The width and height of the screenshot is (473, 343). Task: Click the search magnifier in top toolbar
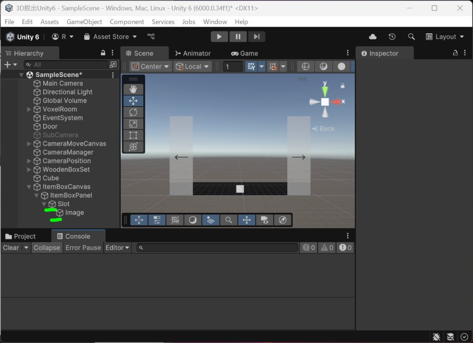[x=411, y=37]
